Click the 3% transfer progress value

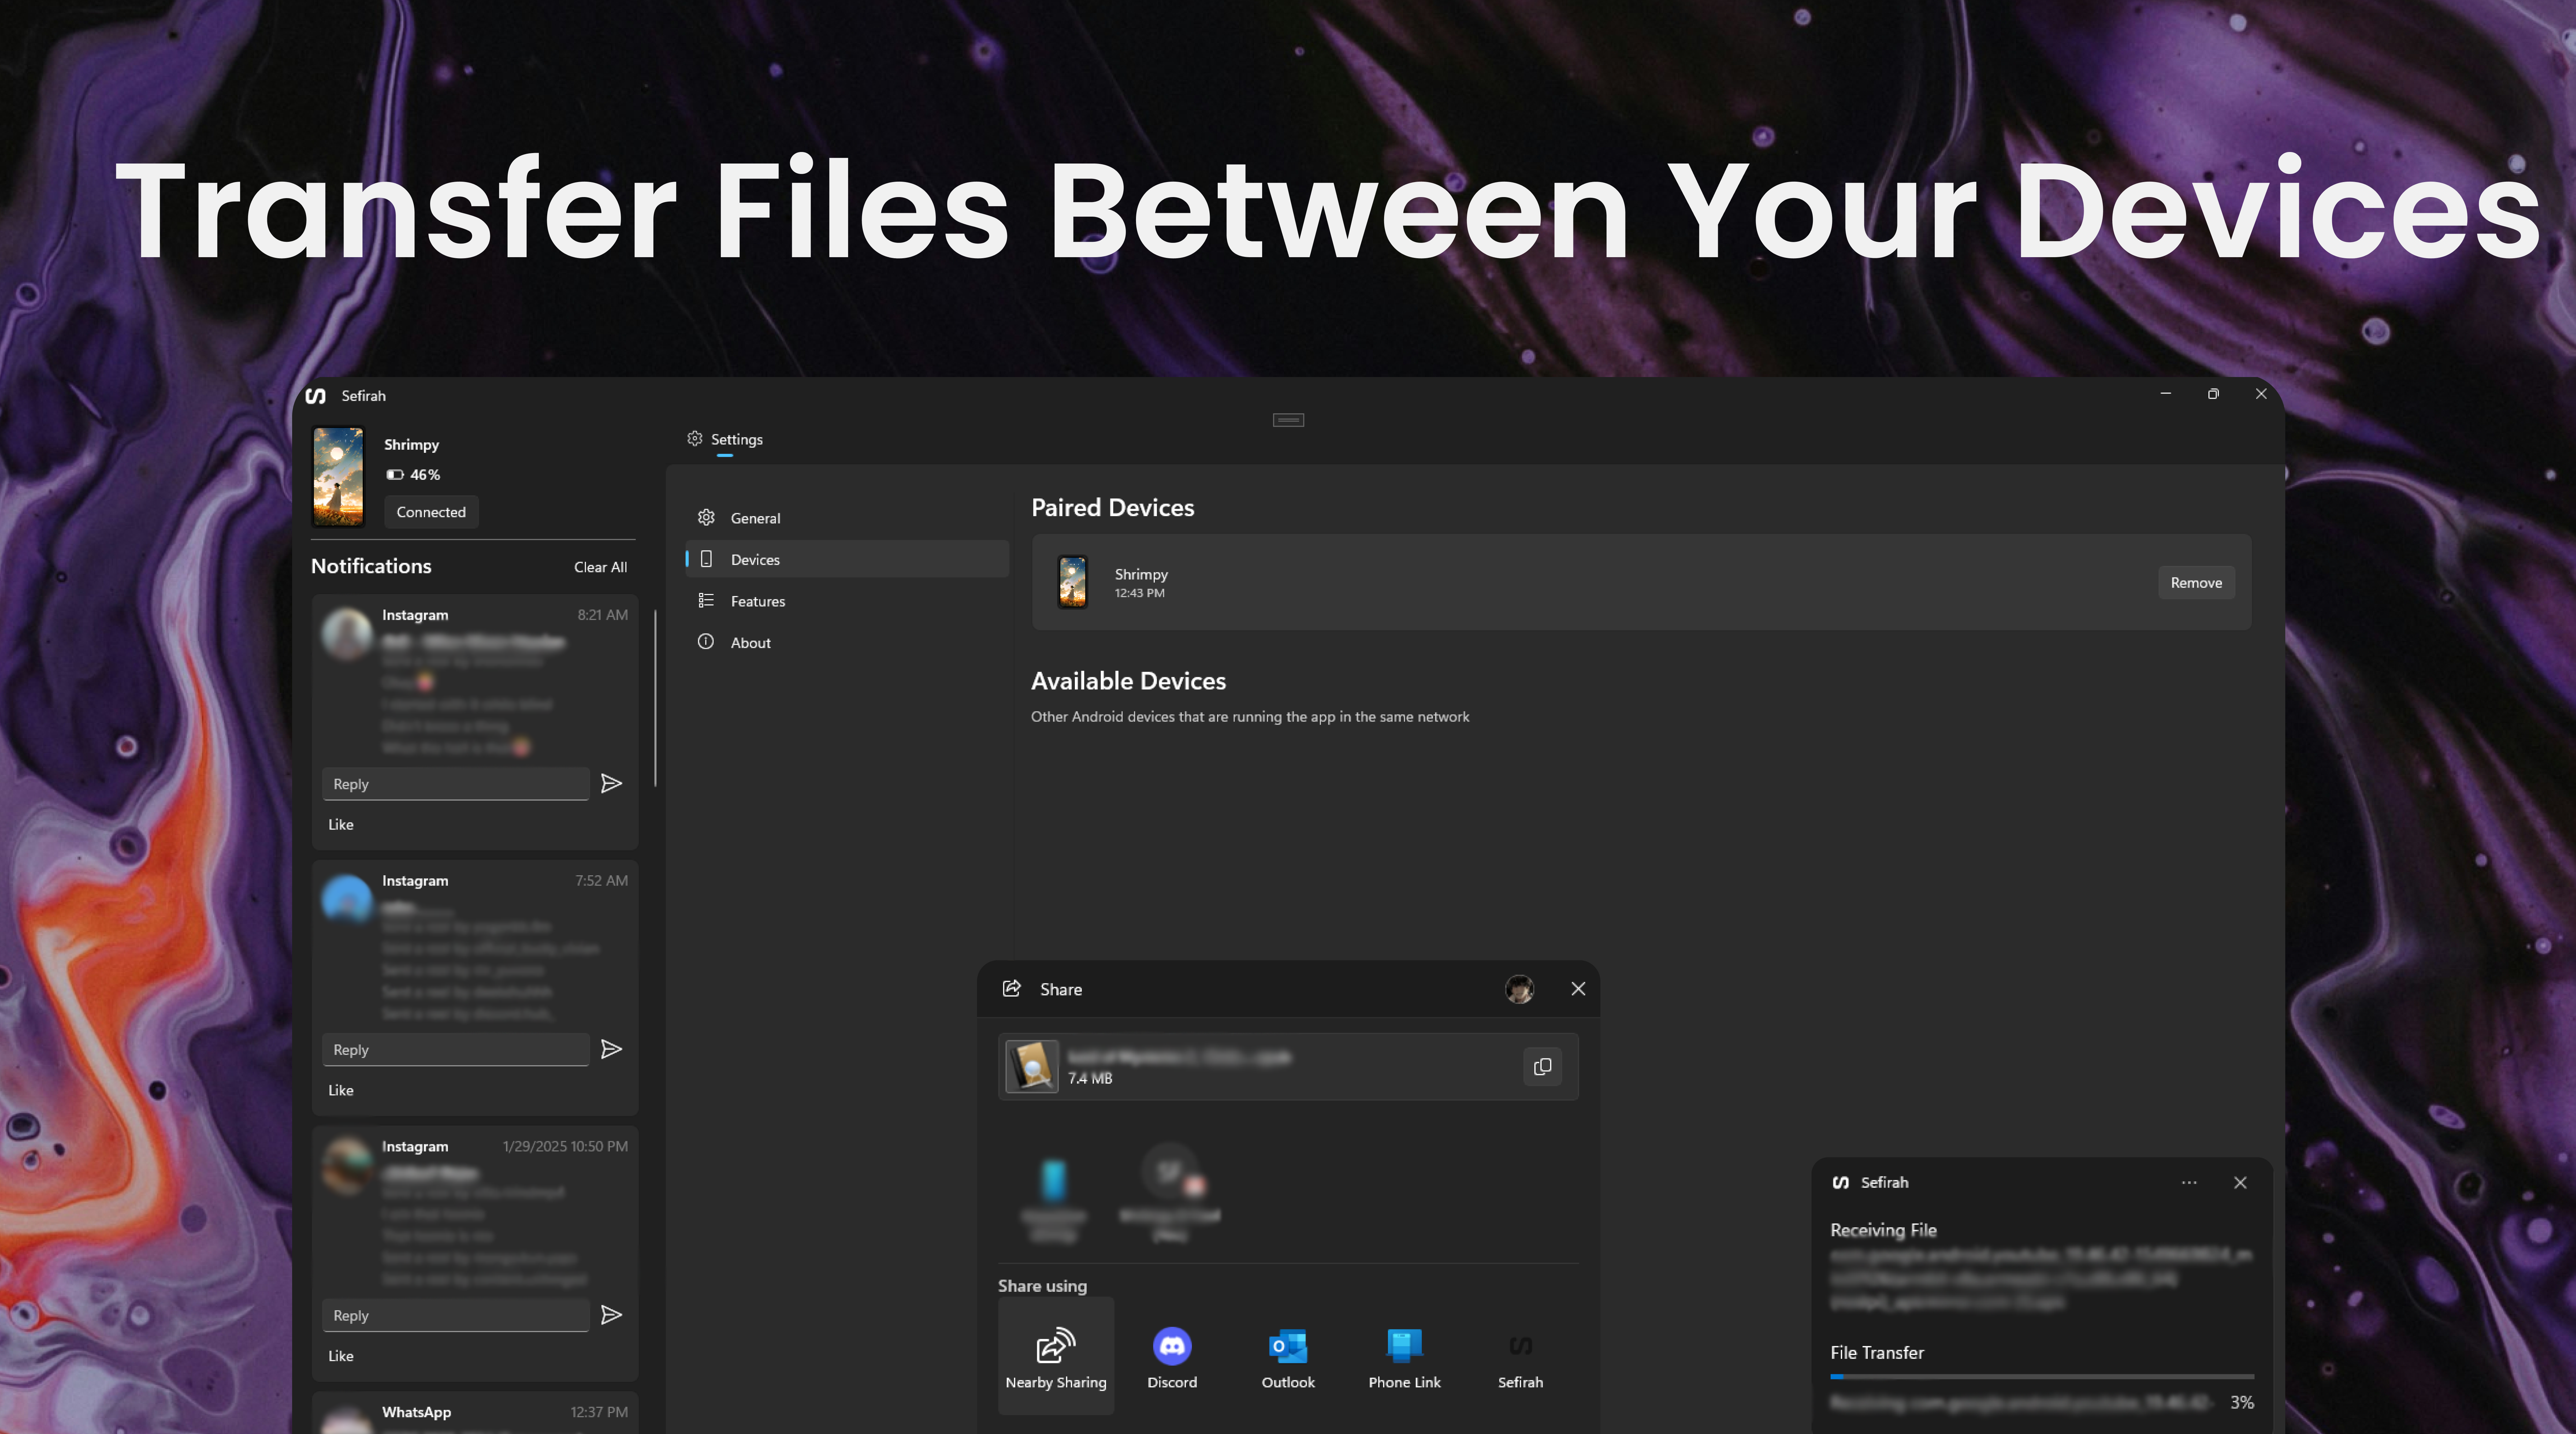pos(2242,1403)
